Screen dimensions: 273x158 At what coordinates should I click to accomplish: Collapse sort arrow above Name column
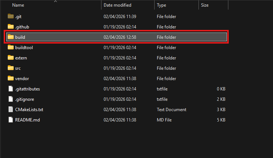tap(56, 1)
